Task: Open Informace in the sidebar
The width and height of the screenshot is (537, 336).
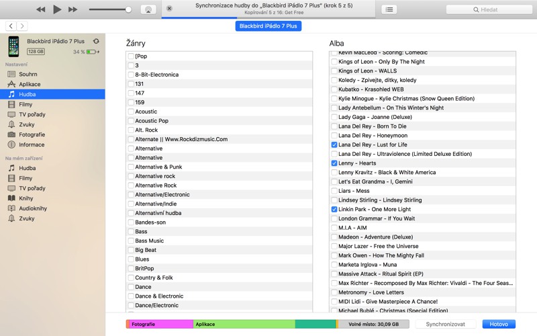Action: (52, 144)
